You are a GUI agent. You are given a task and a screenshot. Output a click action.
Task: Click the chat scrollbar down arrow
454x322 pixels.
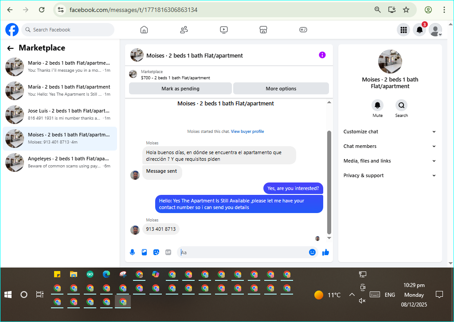click(329, 238)
